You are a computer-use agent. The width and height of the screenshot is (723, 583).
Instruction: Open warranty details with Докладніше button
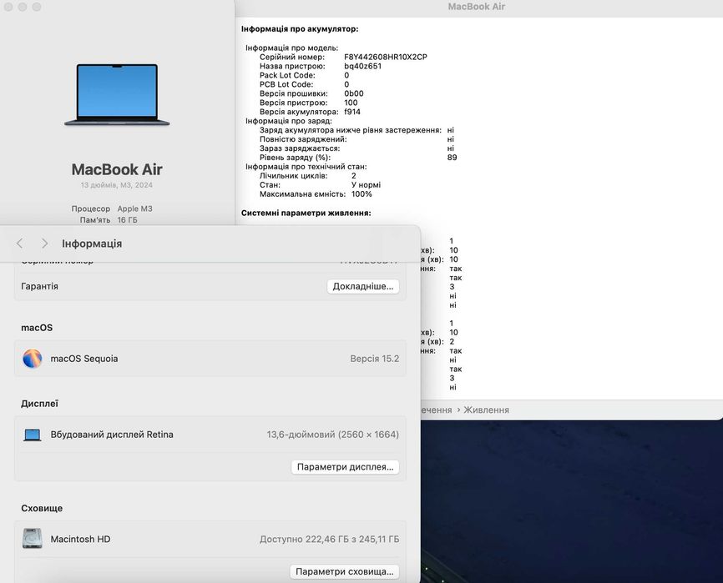tap(363, 286)
